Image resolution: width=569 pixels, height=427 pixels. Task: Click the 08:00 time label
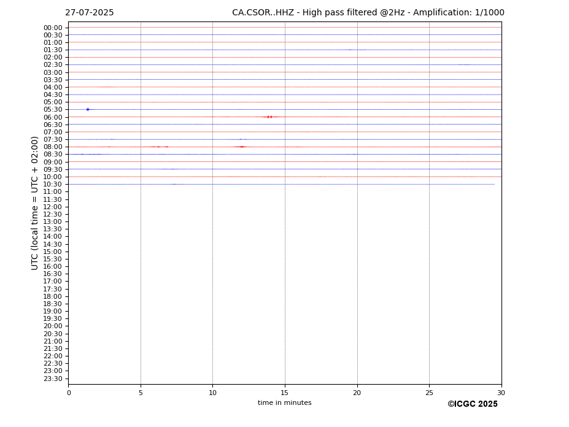point(53,147)
